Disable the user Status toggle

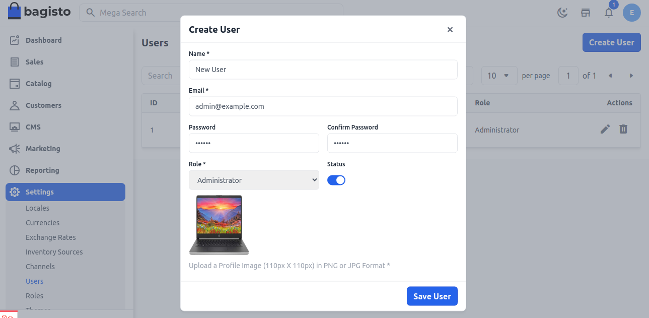[x=336, y=180]
